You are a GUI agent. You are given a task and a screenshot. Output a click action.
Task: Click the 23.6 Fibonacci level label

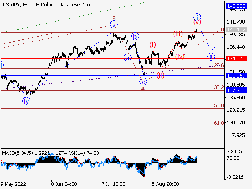pyautogui.click(x=219, y=65)
